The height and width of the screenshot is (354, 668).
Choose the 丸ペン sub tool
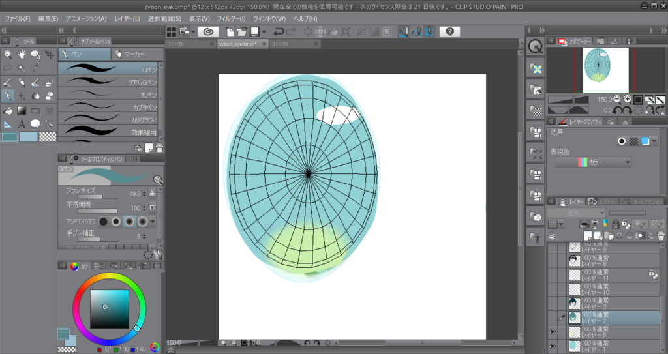108,94
